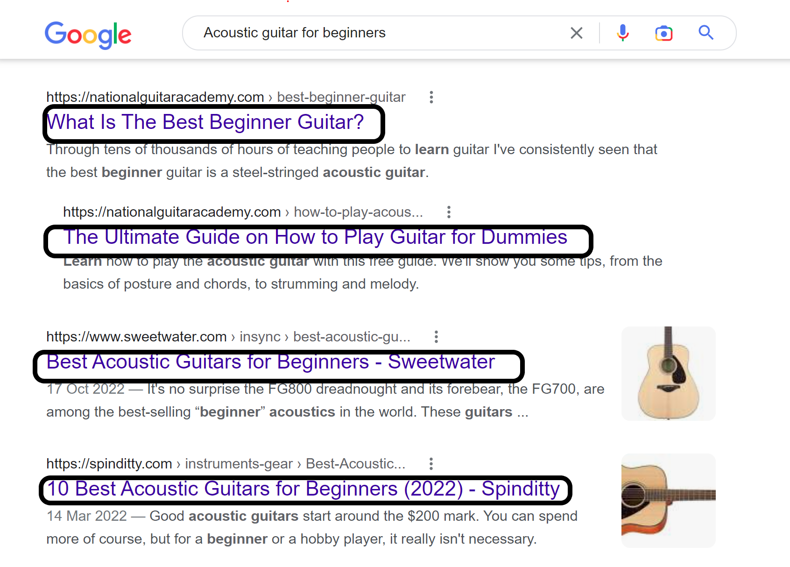Open "What Is The Best Beginner Guitar?" link

[x=205, y=122]
